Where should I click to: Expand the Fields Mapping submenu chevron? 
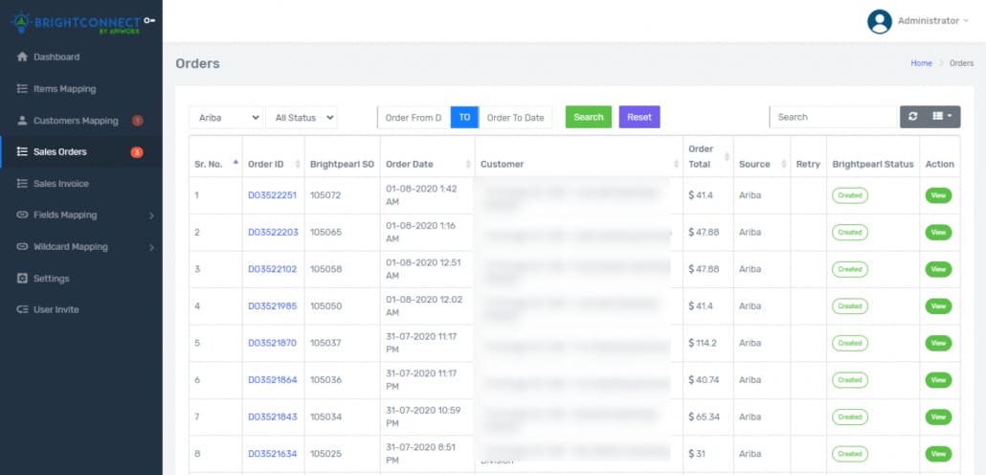click(151, 215)
